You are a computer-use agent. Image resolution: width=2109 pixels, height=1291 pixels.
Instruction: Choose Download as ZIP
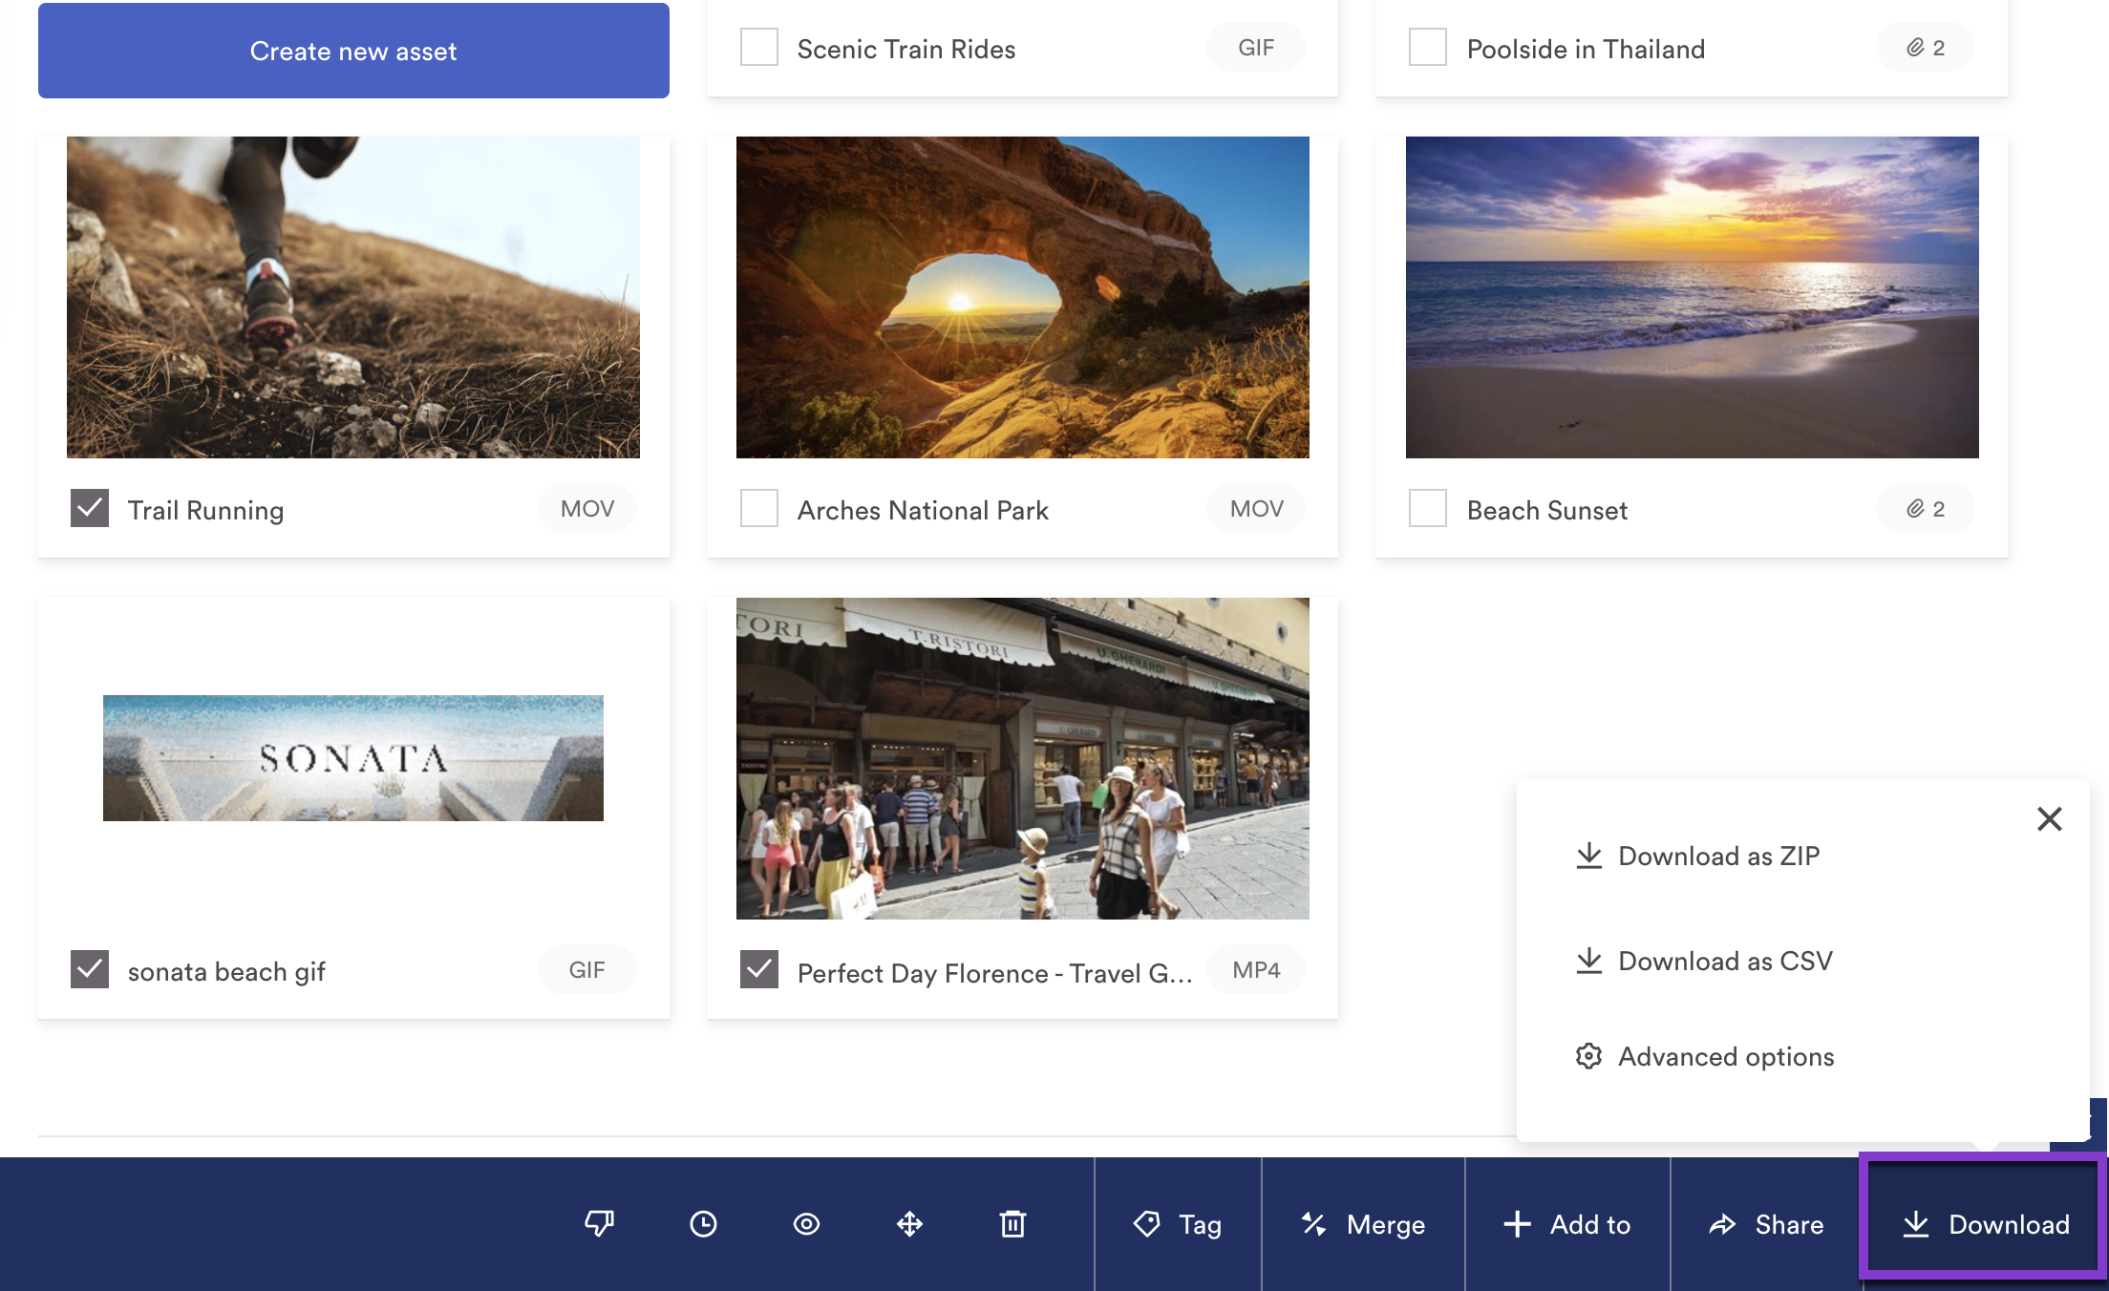1697,856
